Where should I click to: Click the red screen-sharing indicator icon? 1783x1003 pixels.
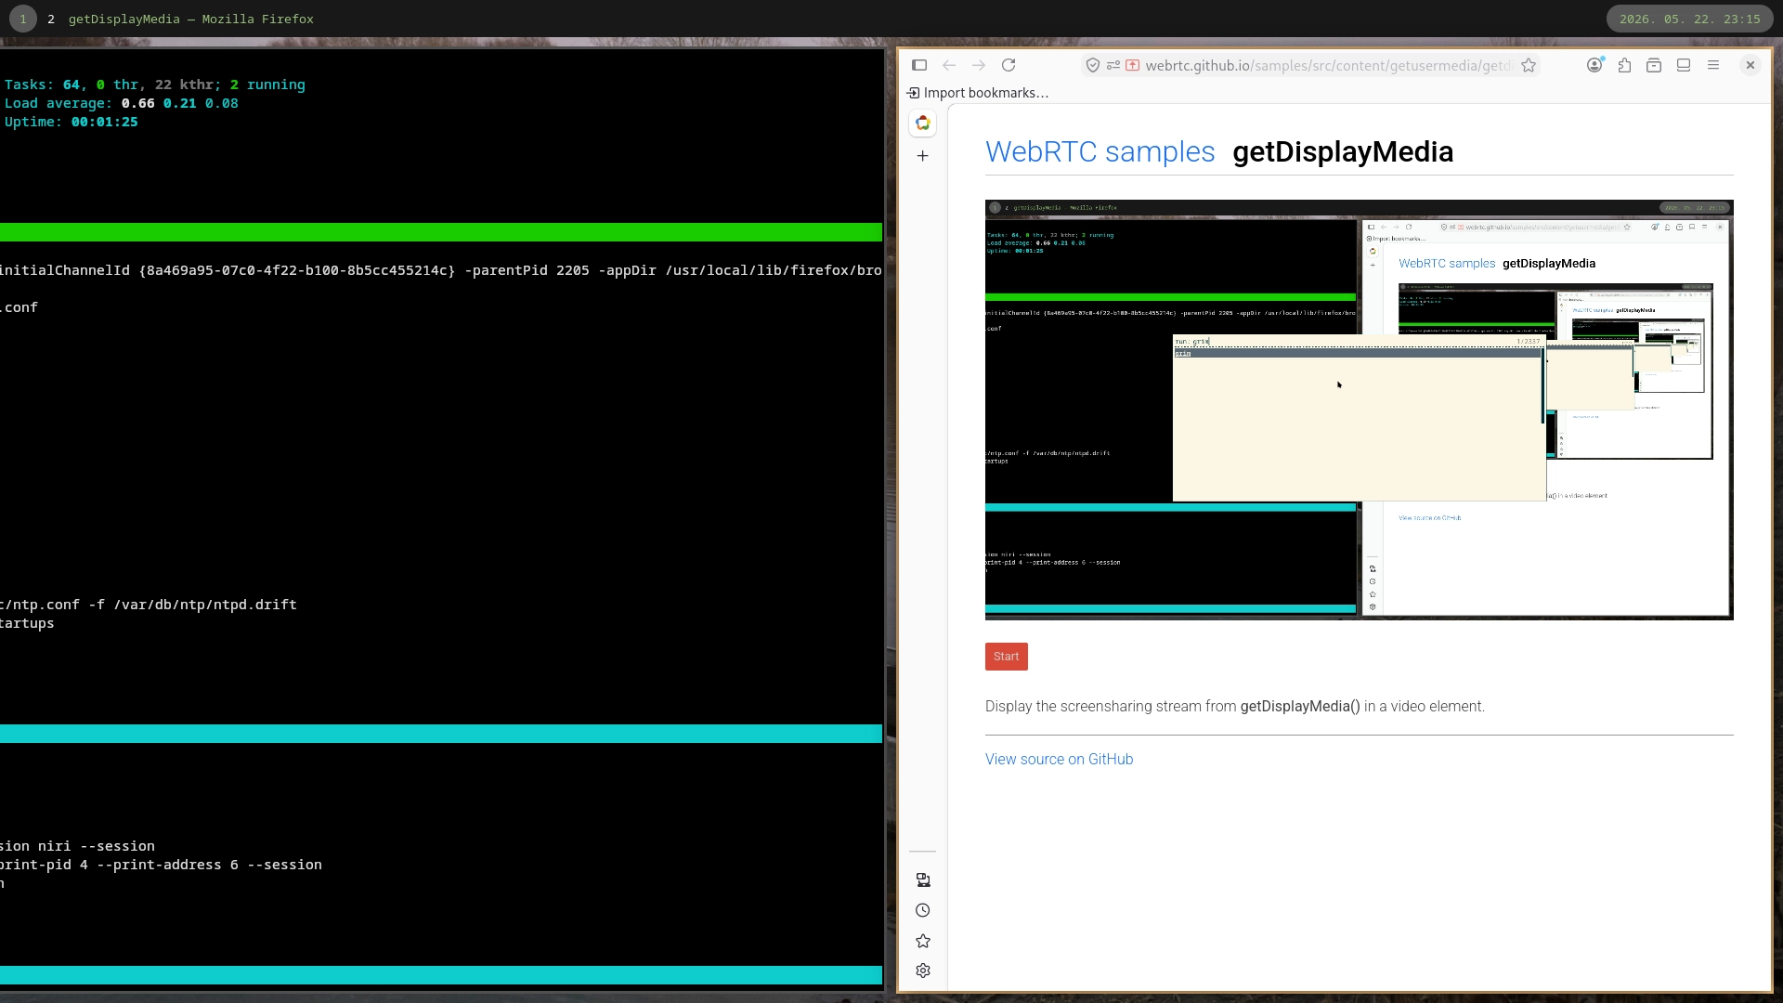1133,65
